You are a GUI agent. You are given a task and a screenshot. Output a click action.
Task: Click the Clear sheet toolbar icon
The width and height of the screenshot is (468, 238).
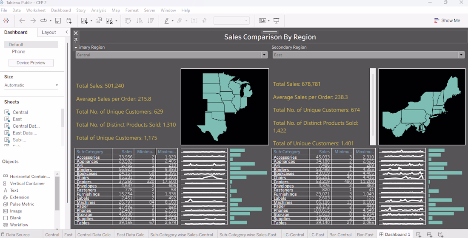[109, 20]
